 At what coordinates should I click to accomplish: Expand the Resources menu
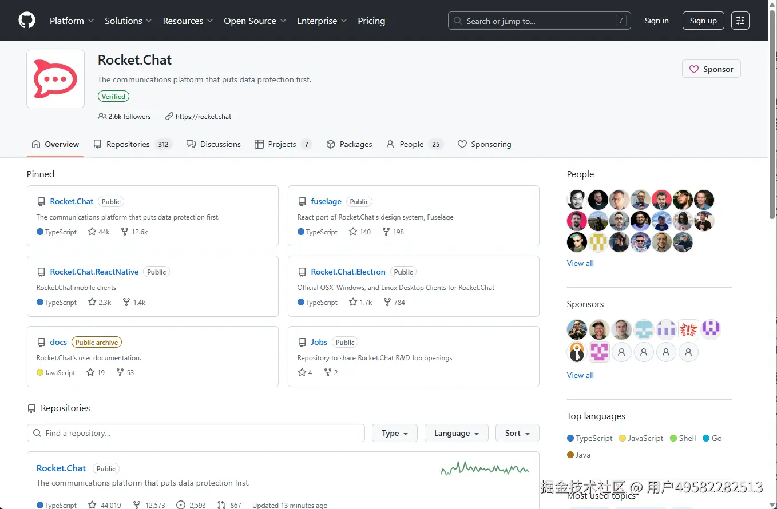188,21
